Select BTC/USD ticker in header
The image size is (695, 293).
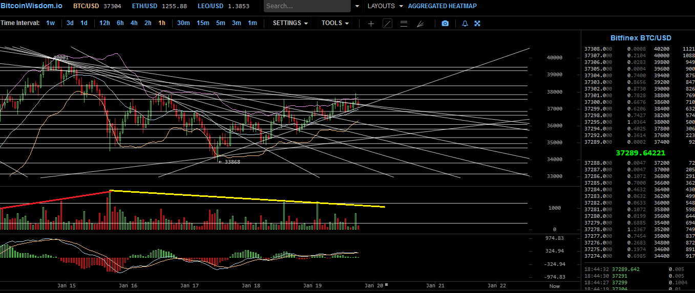97,6
